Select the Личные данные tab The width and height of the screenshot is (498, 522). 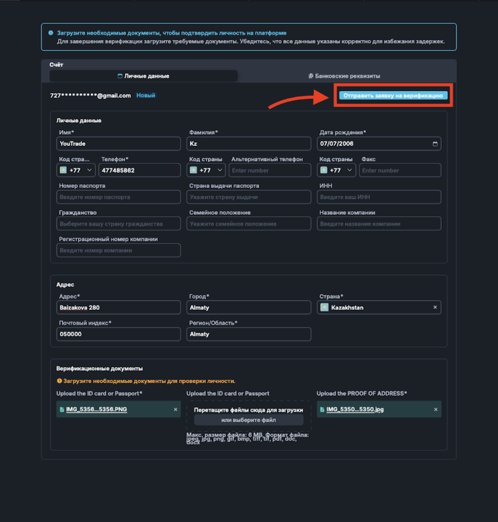pyautogui.click(x=143, y=76)
